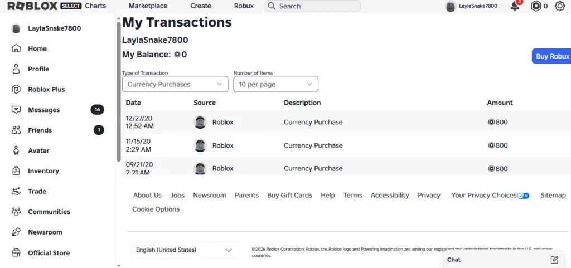Open the English (United States) language dropdown
Screen dimensions: 571x268
pos(184,250)
